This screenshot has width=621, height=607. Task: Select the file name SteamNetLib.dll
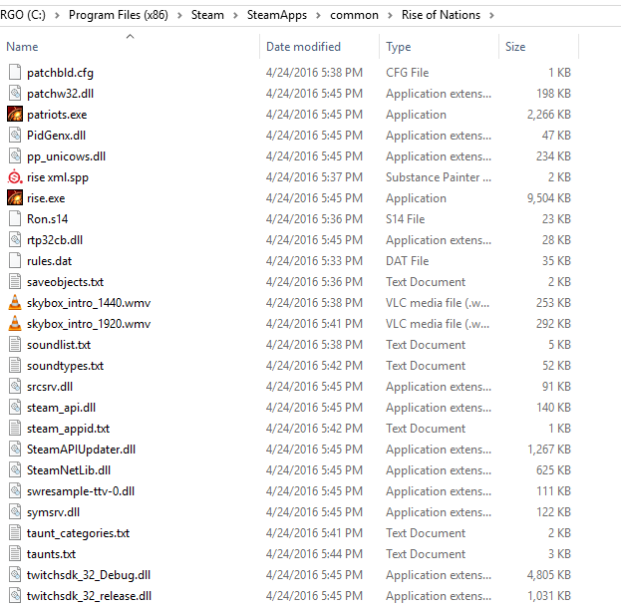click(69, 470)
